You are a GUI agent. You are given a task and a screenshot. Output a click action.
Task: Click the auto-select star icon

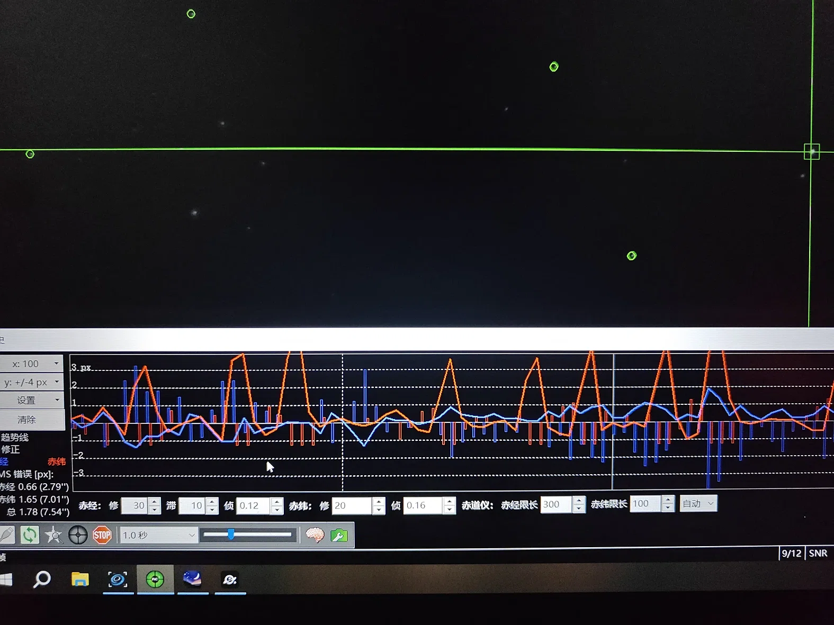coord(53,535)
